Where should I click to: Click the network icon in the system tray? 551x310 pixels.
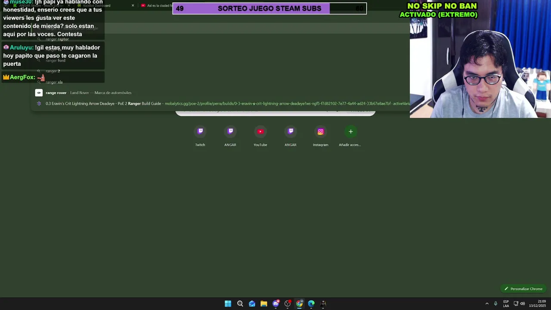[x=516, y=304]
